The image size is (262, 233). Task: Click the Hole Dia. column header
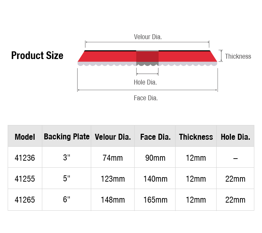pyautogui.click(x=235, y=137)
